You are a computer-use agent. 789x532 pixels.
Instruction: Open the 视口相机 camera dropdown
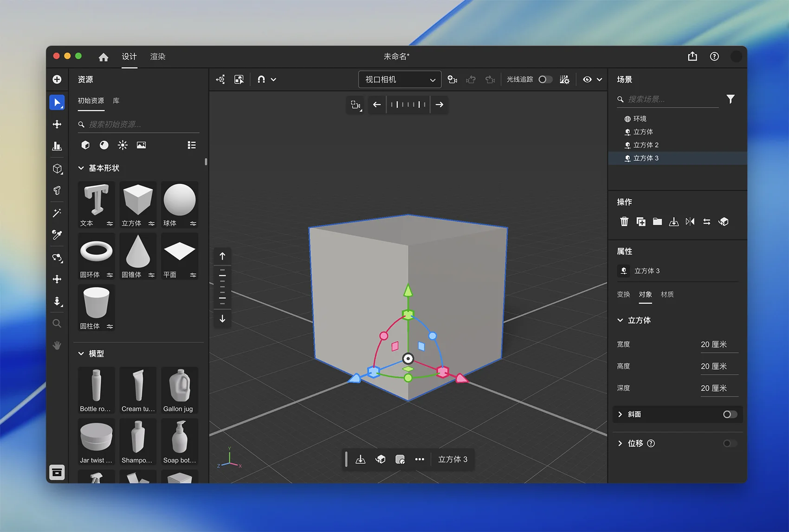(x=400, y=80)
